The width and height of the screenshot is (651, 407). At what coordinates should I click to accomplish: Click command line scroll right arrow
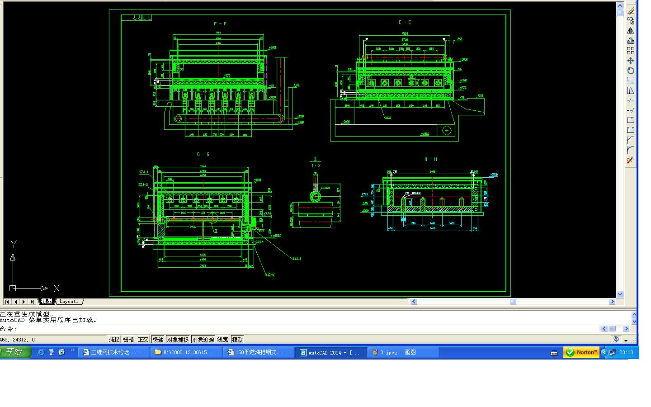(627, 329)
